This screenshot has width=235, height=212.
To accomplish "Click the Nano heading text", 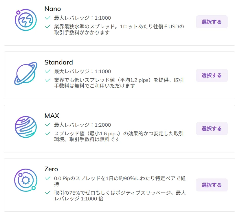I will coord(52,9).
